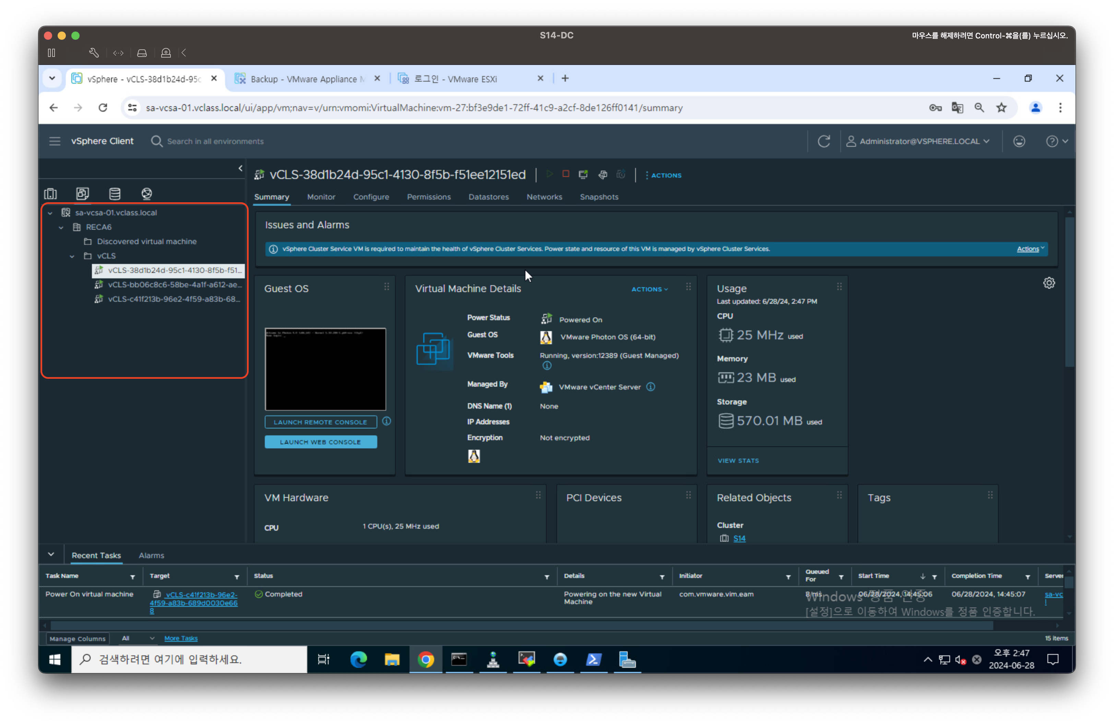This screenshot has height=724, width=1114.
Task: Open Networking inventory view icon
Action: coord(146,194)
